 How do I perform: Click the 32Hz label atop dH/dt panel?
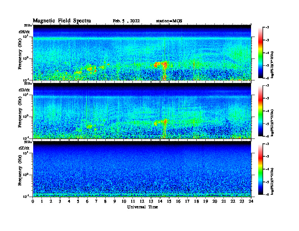pyautogui.click(x=28, y=25)
